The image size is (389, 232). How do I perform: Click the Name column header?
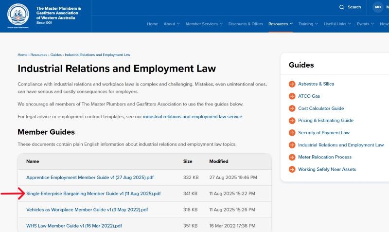click(33, 161)
